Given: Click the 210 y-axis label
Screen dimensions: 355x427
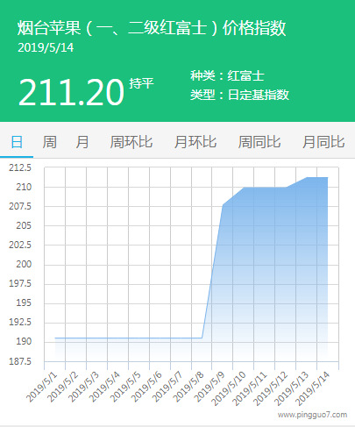Looking at the screenshot, I should (x=24, y=187).
